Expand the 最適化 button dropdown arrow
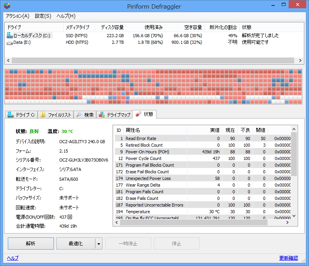Image resolution: width=309 pixels, height=266 pixels. (99, 244)
